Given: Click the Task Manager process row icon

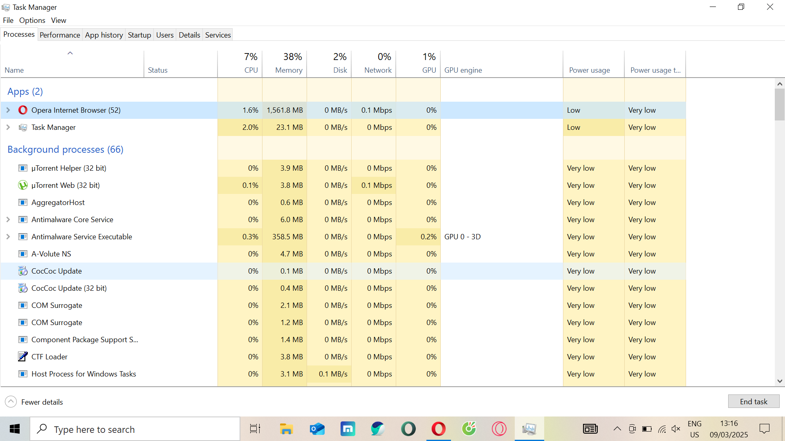Looking at the screenshot, I should point(23,127).
